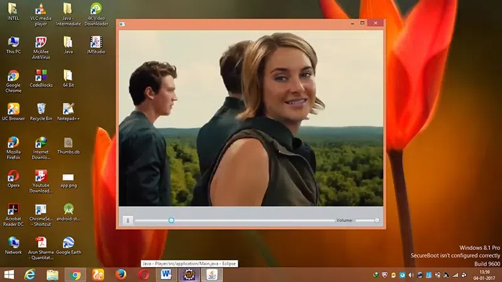Select the Network desktop icon
The width and height of the screenshot is (502, 282).
pyautogui.click(x=13, y=246)
